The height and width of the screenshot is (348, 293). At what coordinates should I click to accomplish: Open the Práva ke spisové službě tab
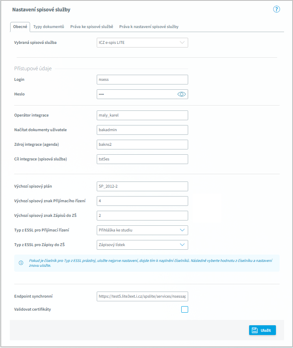click(92, 27)
